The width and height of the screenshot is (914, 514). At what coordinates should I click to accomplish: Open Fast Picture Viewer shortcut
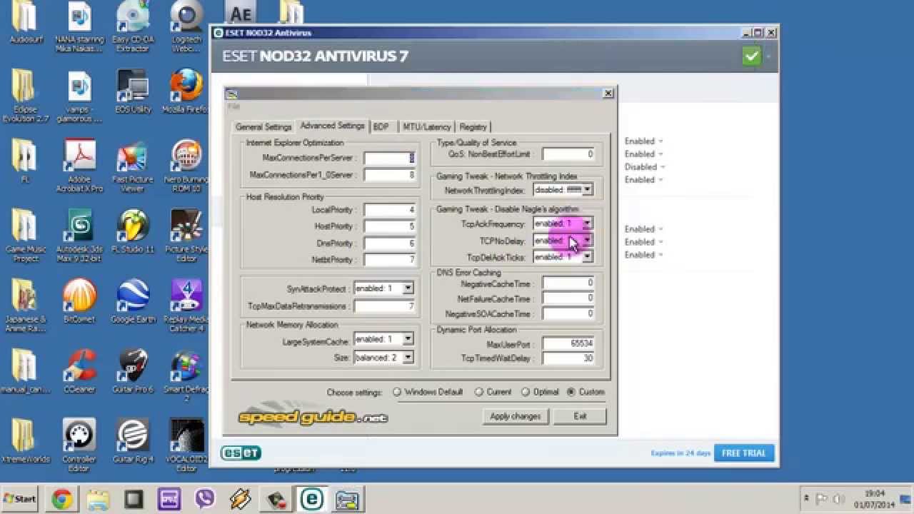pyautogui.click(x=133, y=166)
